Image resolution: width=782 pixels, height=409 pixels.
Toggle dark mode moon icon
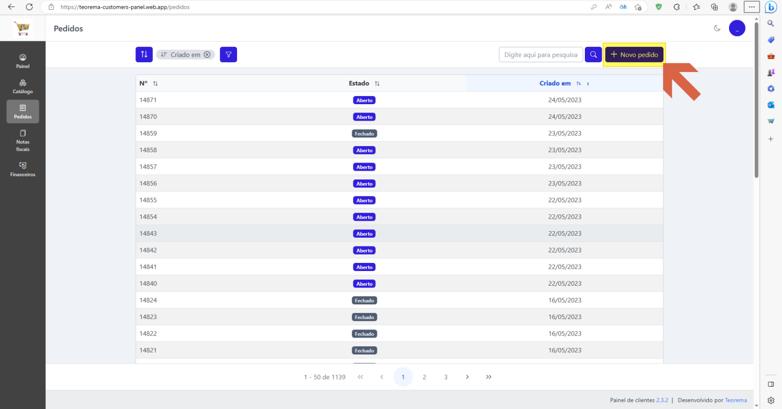coord(718,28)
